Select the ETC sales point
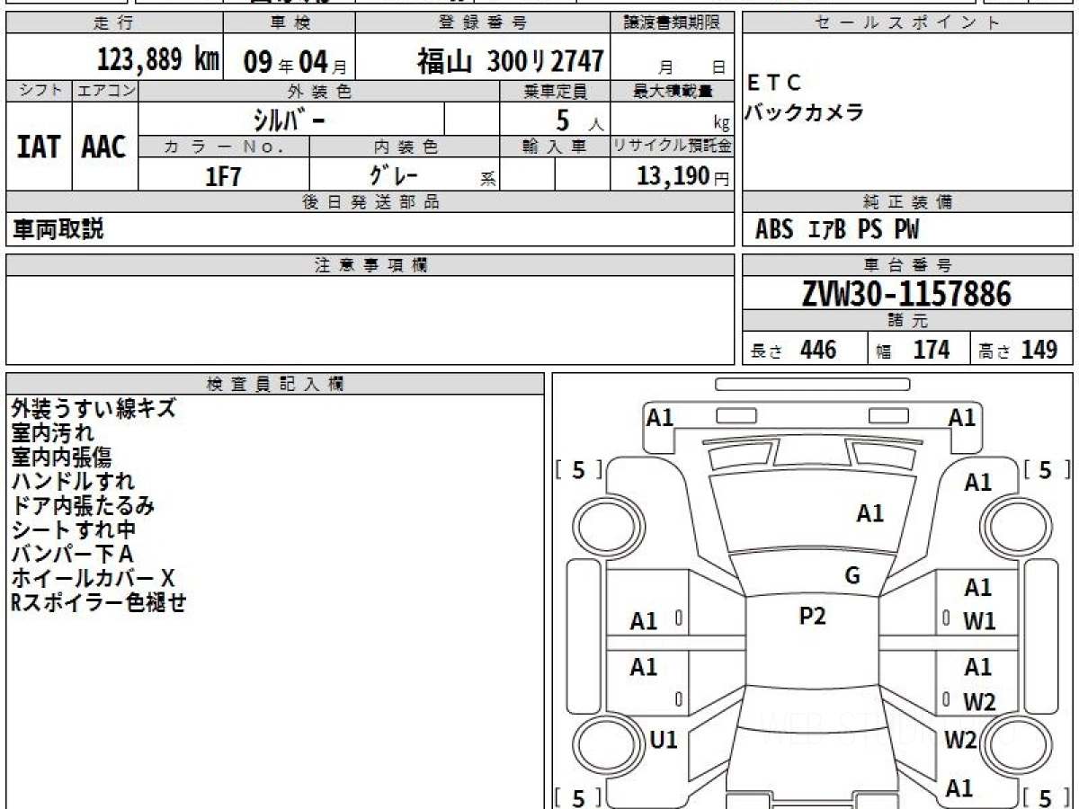Image resolution: width=1079 pixels, height=809 pixels. coord(773,84)
